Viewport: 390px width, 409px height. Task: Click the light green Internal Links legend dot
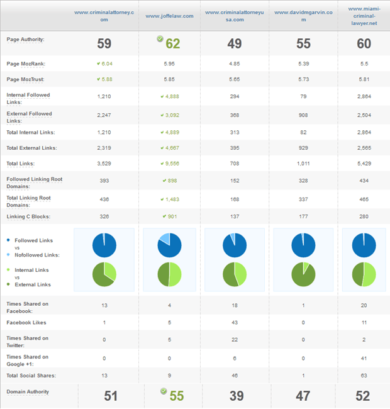[8, 269]
